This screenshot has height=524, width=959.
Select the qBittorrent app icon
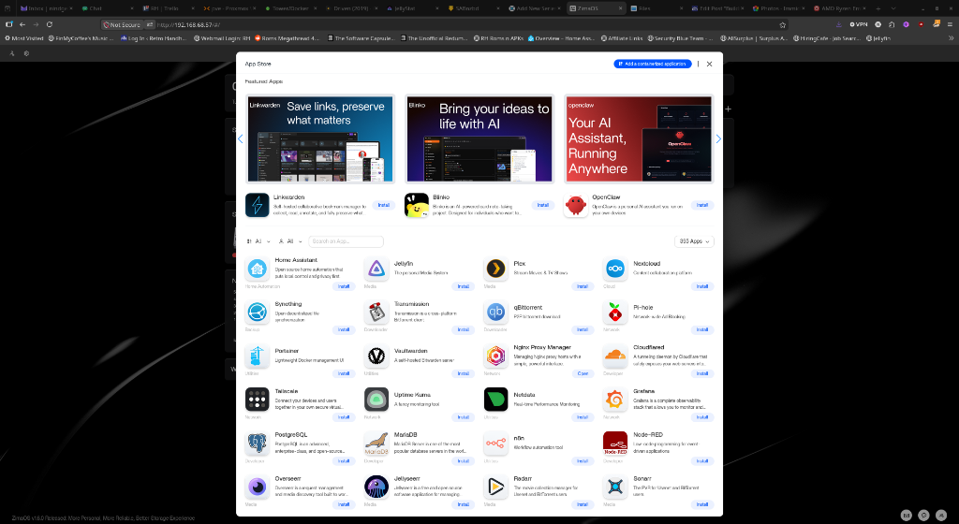tap(495, 313)
